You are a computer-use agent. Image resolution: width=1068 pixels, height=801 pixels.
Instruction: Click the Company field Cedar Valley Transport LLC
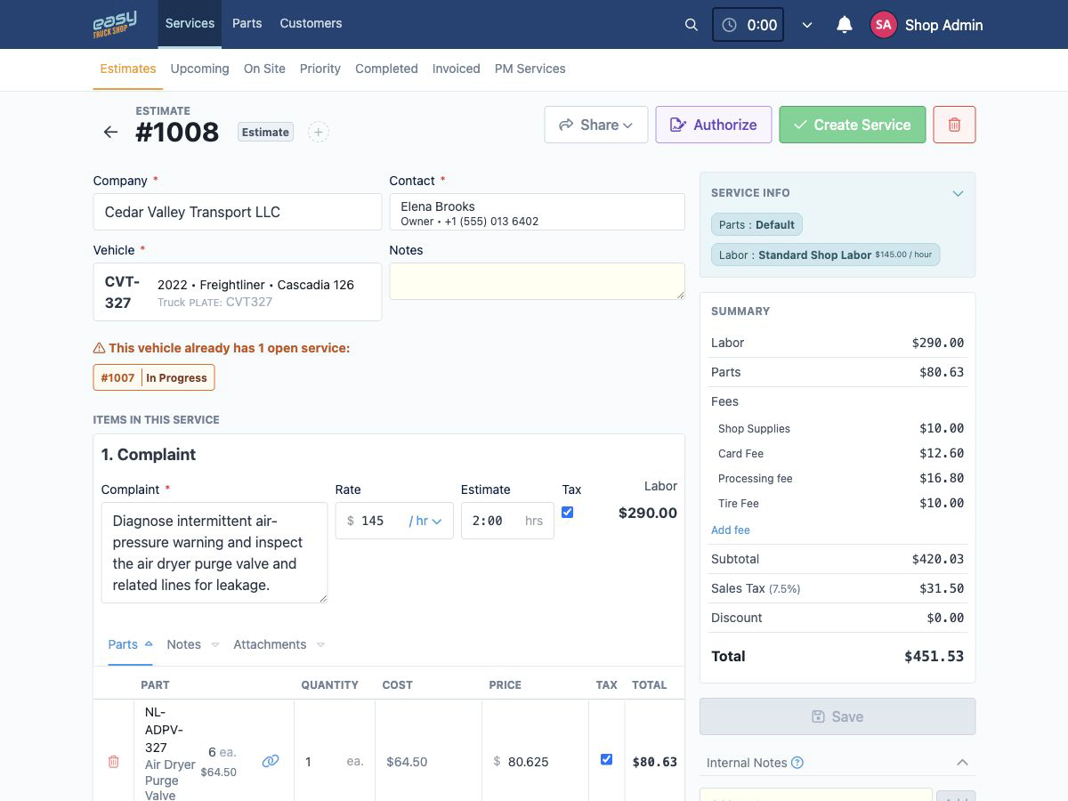point(238,212)
